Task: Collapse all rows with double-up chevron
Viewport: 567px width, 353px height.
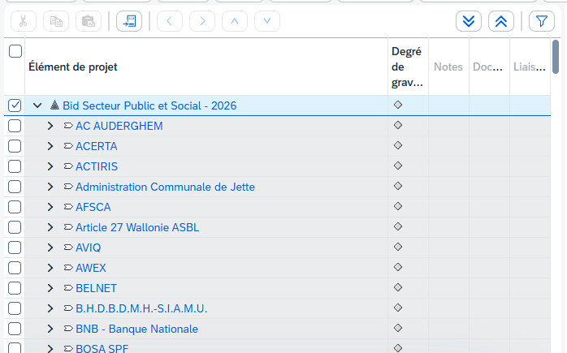Action: pos(501,21)
